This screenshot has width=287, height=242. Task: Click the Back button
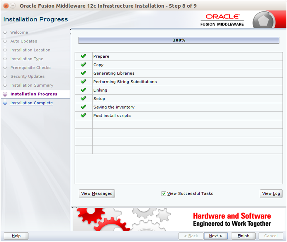191,236
